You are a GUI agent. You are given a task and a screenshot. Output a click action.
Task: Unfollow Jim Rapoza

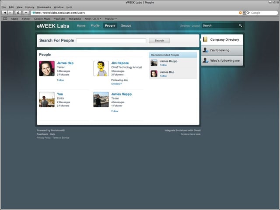116,84
